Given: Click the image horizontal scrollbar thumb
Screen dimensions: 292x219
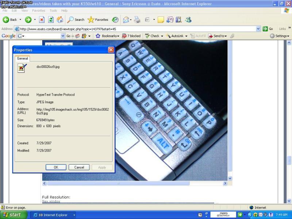Looking at the screenshot, I should [118, 183].
